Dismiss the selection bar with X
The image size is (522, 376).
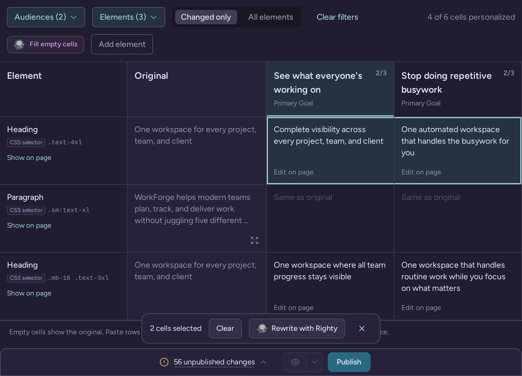pyautogui.click(x=362, y=328)
